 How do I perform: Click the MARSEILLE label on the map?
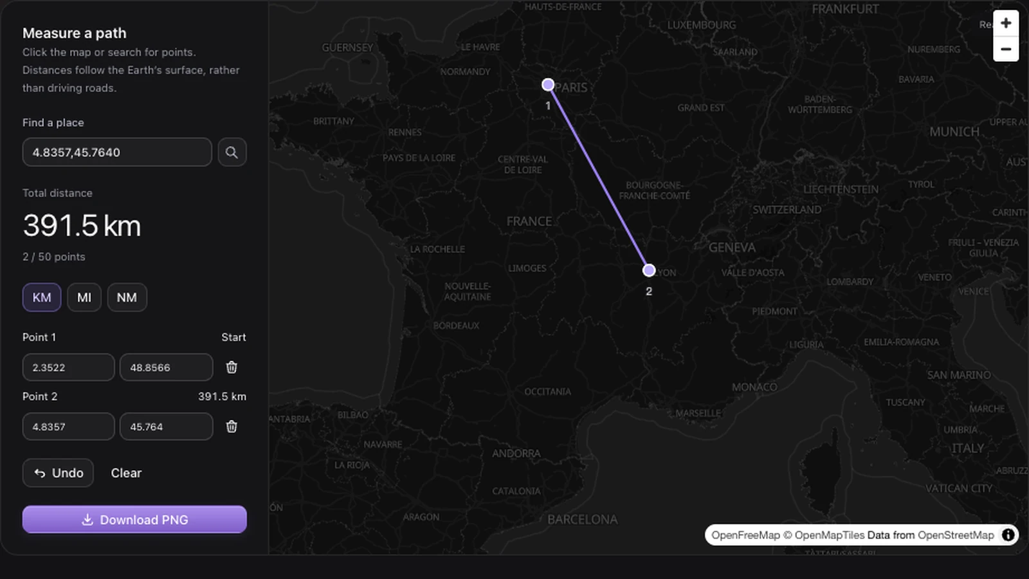tap(698, 413)
